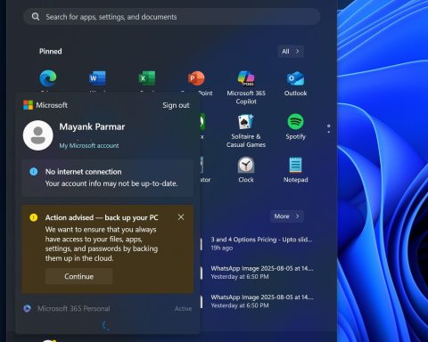
Task: Search for apps, settings, and documents field
Action: click(x=172, y=17)
